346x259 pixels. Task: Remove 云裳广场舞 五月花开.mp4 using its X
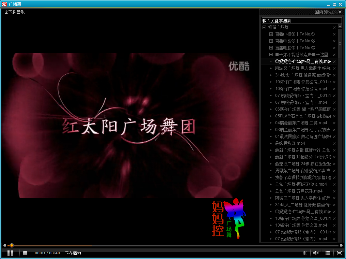point(334,191)
